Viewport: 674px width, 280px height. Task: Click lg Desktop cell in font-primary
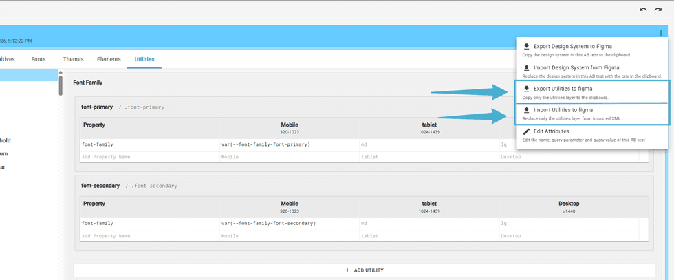click(x=569, y=145)
